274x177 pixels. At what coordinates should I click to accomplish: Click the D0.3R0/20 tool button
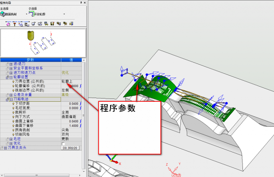click(70, 148)
